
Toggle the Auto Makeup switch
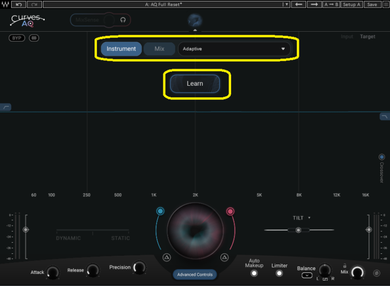point(254,273)
